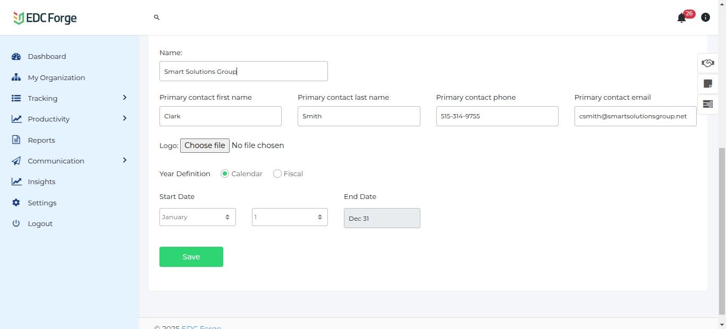Select the Fiscal year option
Screen dimensions: 726x329
(277, 174)
